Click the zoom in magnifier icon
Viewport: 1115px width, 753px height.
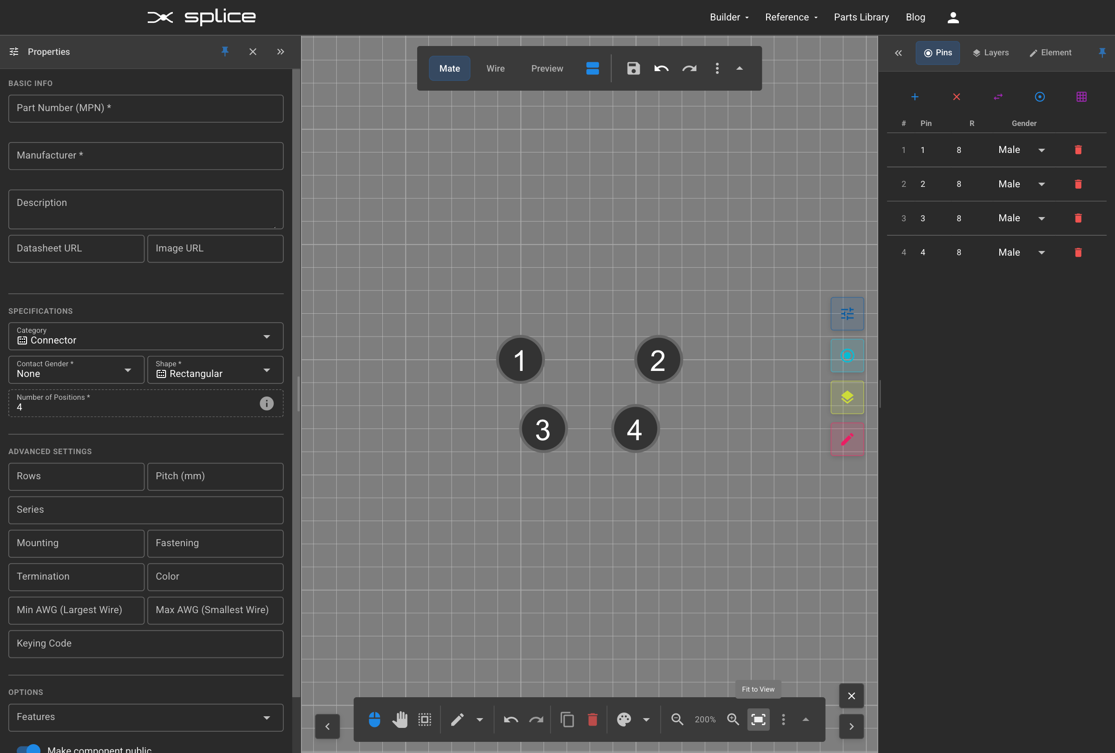click(733, 719)
